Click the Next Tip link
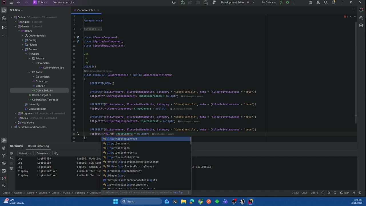 (178, 192)
